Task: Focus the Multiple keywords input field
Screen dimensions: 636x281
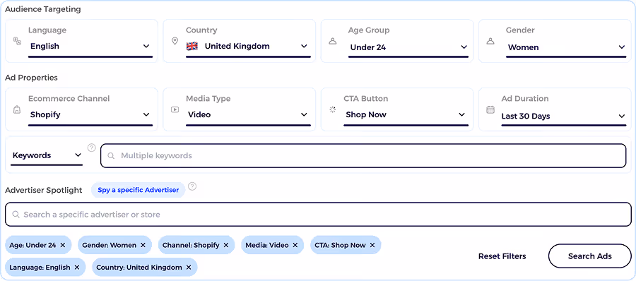Action: coord(363,156)
